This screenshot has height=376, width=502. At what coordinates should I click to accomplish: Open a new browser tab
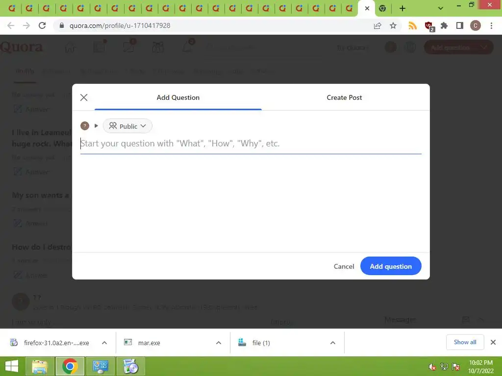pos(402,8)
